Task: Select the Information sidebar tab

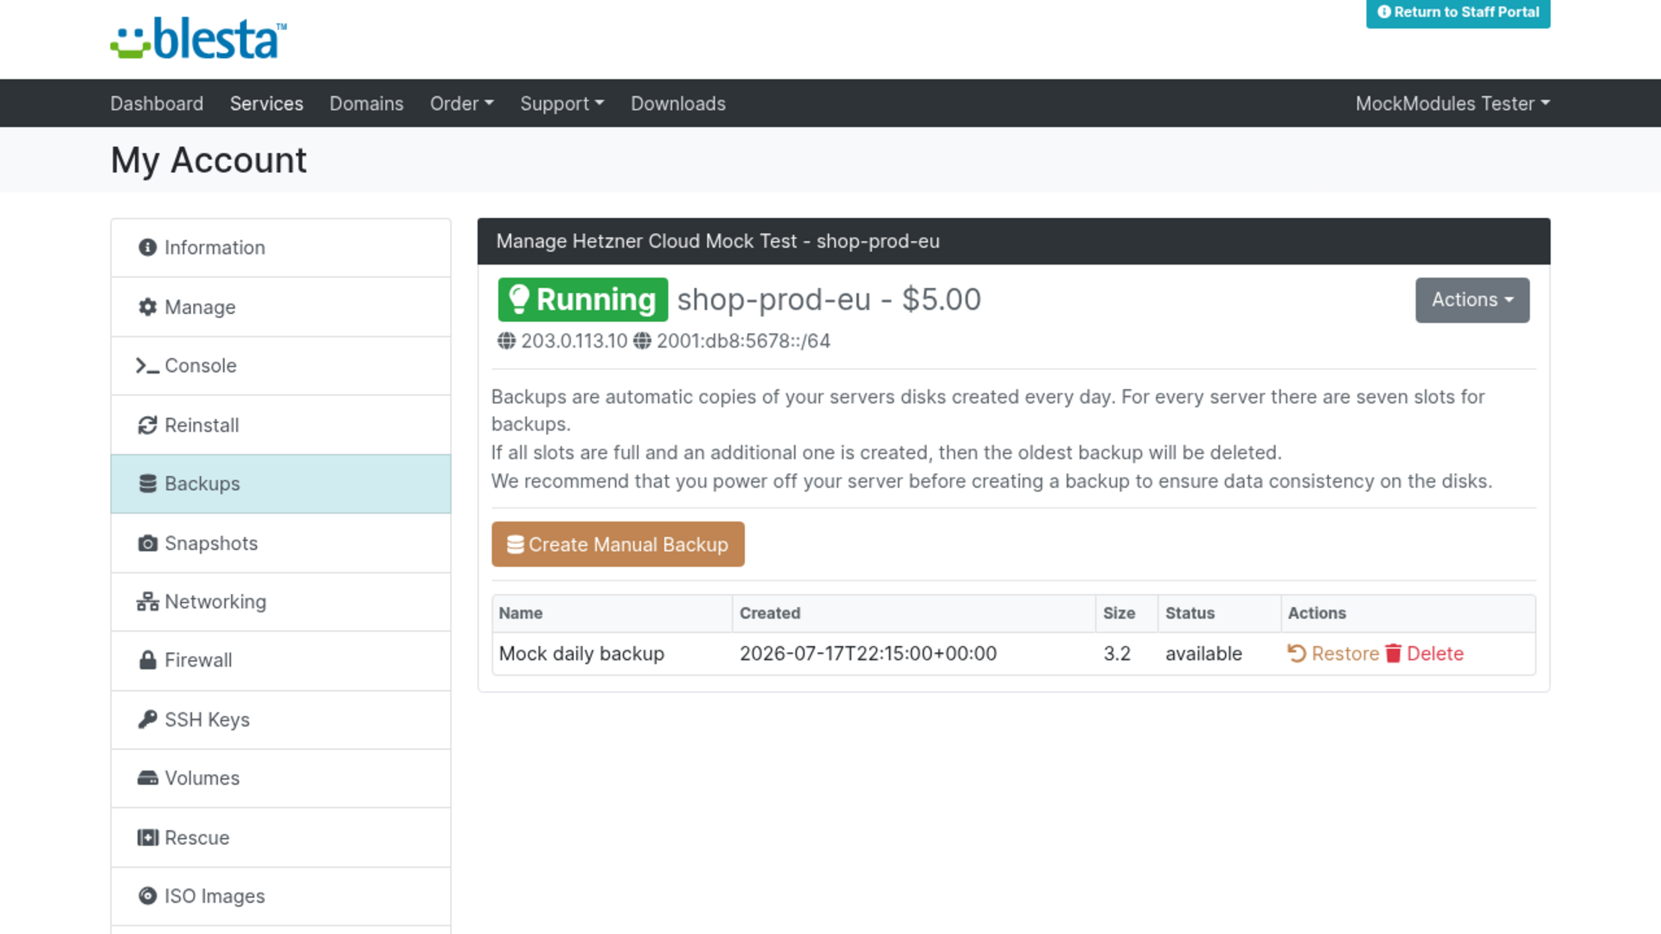Action: click(x=281, y=248)
